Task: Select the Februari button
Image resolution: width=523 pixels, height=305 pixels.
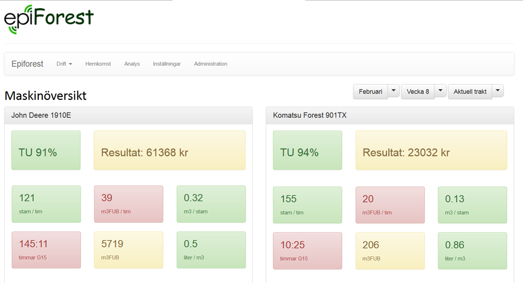Action: [371, 91]
